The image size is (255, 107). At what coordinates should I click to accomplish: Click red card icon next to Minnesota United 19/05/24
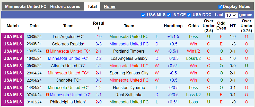coord(47,51)
